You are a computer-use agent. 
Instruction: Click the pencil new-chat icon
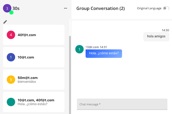(5, 22)
